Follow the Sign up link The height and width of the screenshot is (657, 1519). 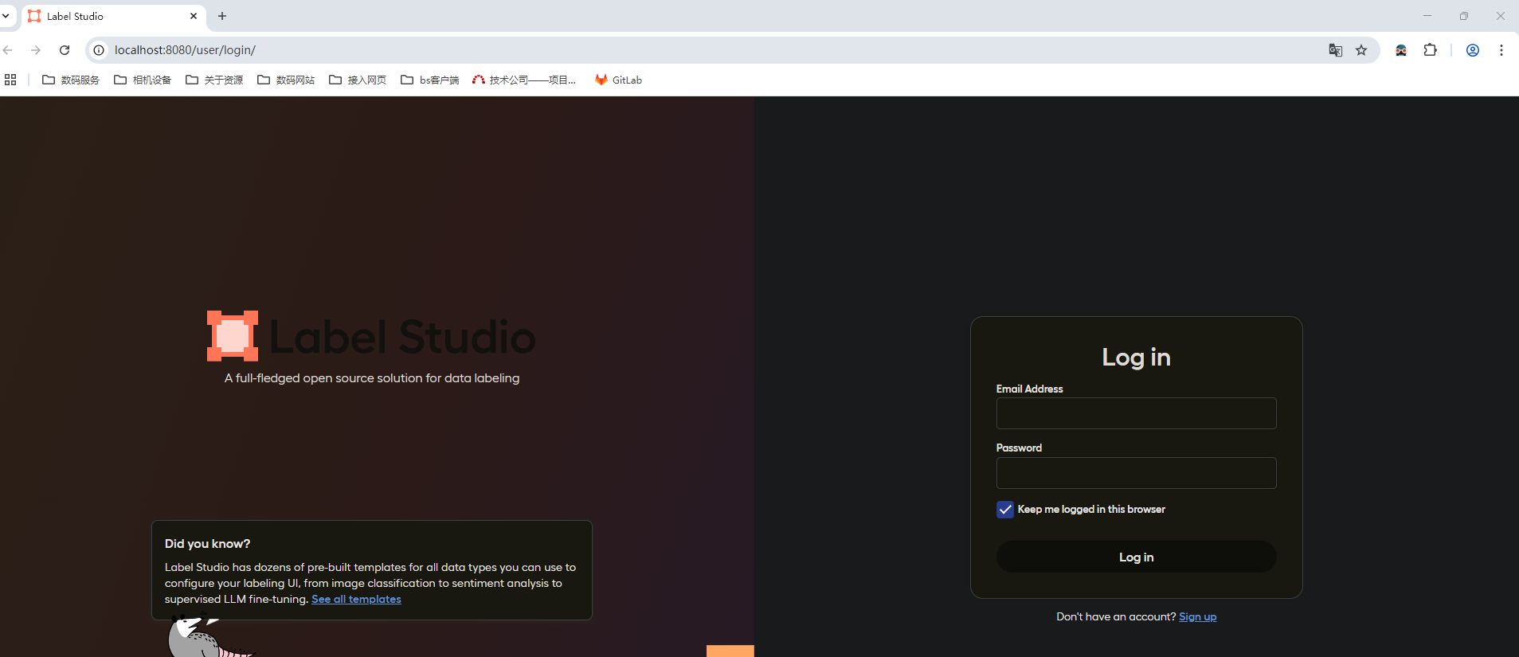pos(1197,616)
